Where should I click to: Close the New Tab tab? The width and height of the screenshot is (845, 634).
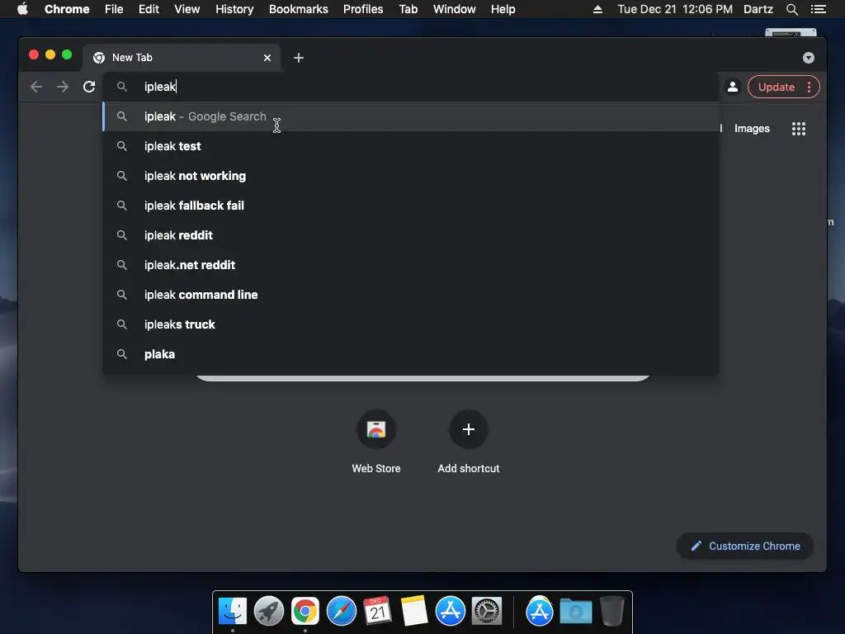(x=267, y=58)
